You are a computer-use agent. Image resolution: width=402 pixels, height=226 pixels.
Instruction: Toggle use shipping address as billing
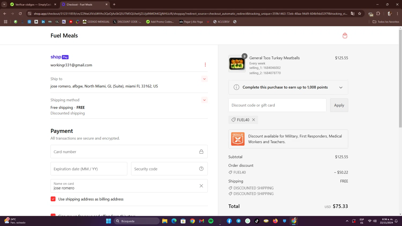[53, 199]
